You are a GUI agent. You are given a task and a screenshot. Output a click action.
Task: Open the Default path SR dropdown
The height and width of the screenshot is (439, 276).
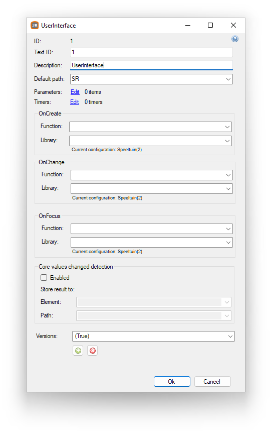click(x=151, y=79)
